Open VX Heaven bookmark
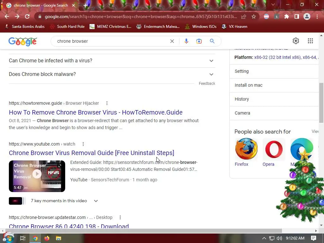The width and height of the screenshot is (324, 243). point(234,27)
